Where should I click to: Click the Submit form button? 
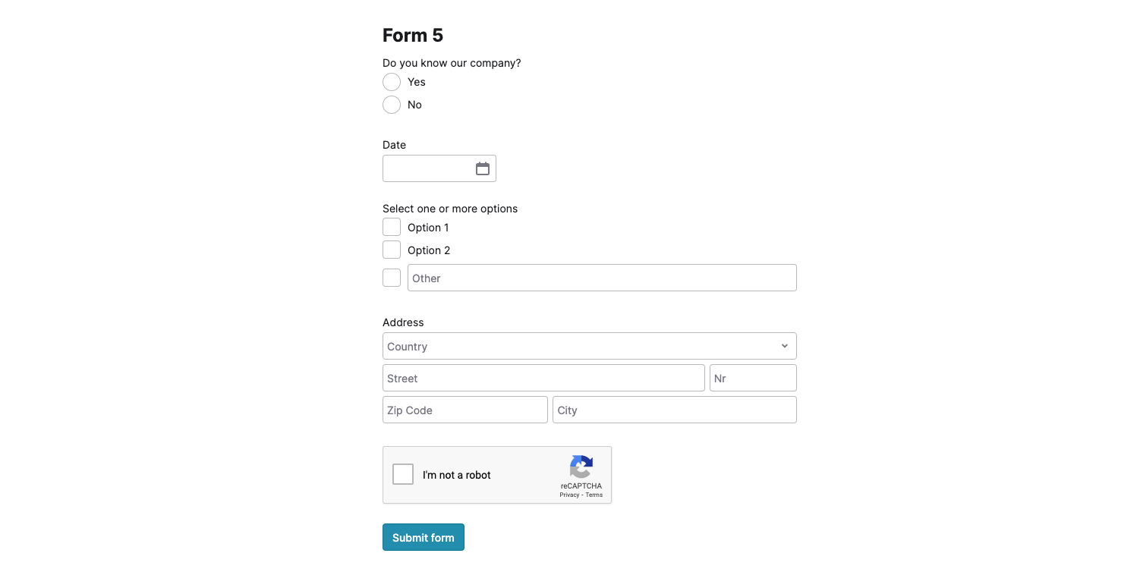point(424,537)
